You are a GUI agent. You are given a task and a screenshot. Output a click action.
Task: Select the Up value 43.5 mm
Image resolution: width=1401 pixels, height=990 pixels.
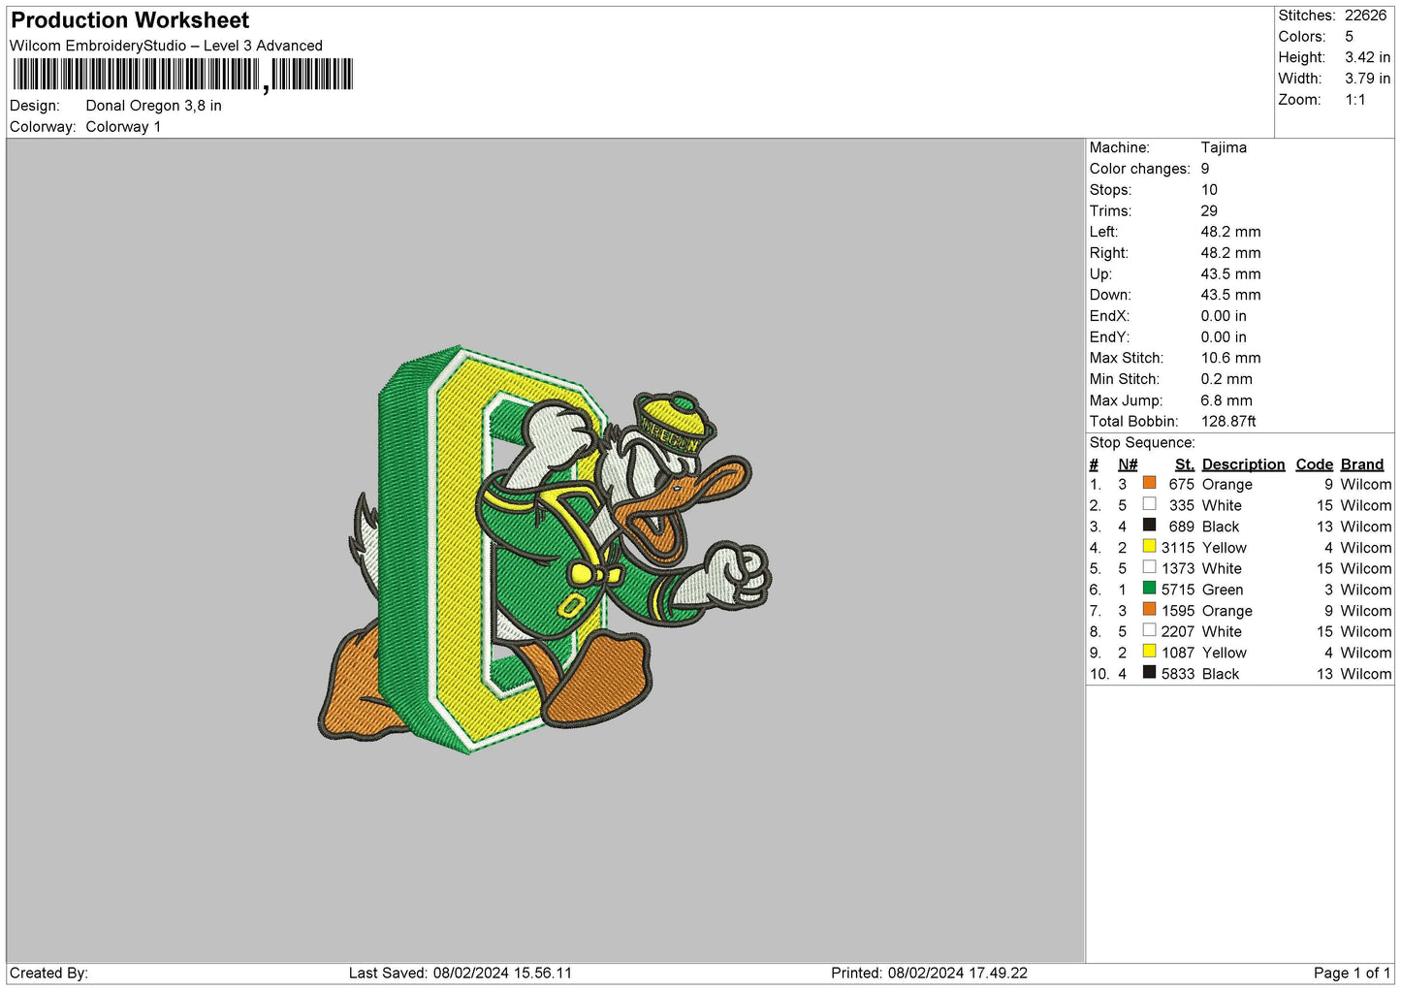click(x=1230, y=273)
